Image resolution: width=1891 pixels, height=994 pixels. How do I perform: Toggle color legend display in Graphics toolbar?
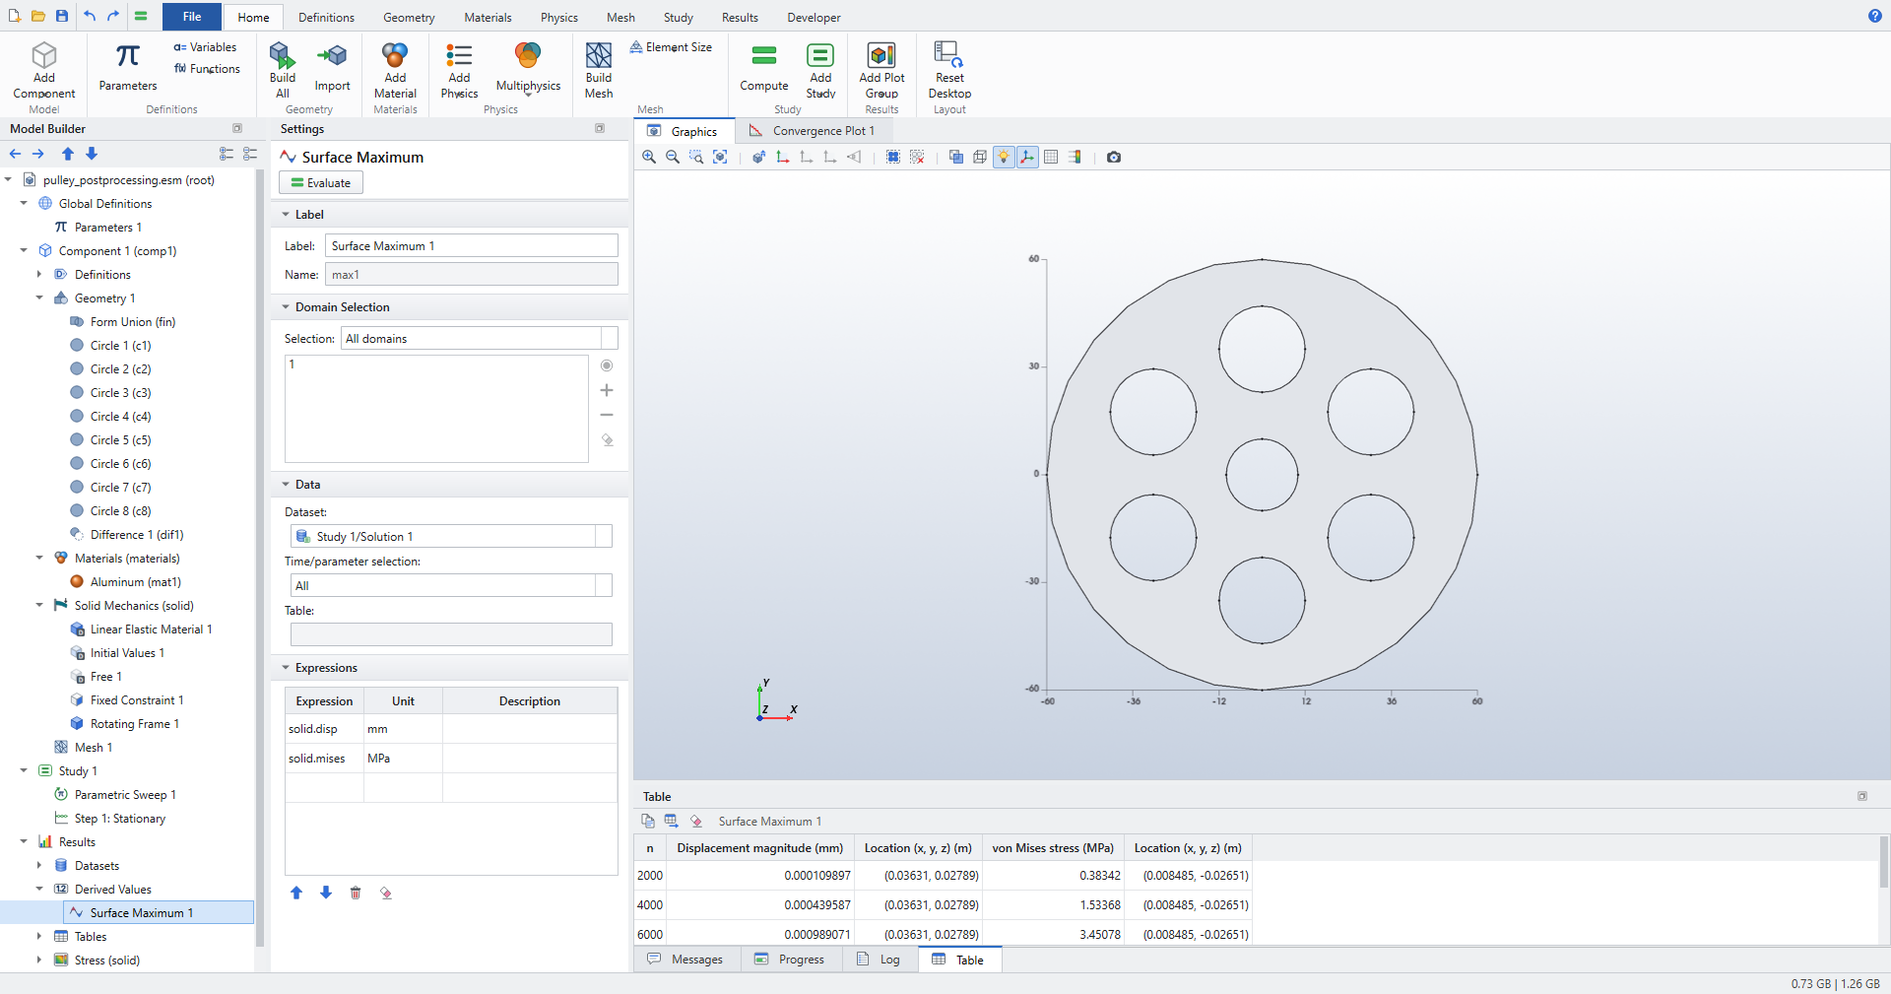click(1075, 157)
